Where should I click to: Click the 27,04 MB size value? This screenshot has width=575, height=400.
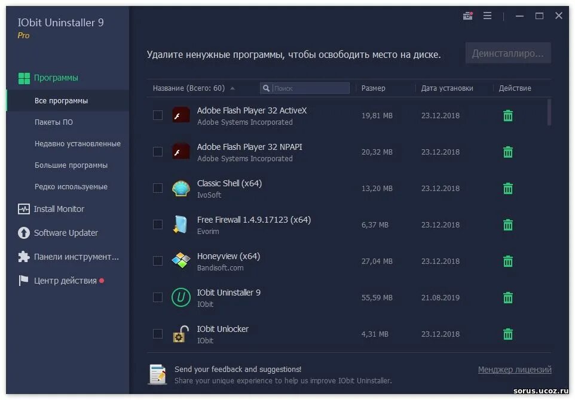click(377, 261)
